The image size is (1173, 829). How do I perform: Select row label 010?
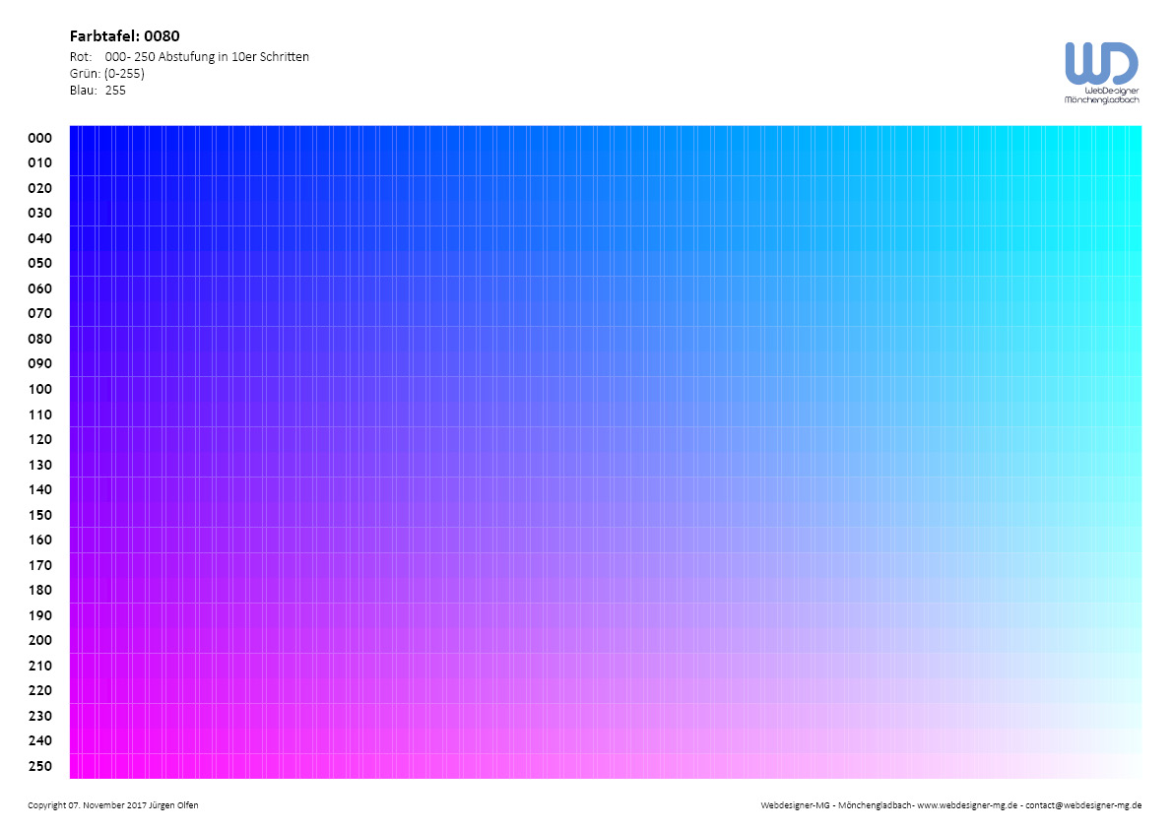[40, 163]
